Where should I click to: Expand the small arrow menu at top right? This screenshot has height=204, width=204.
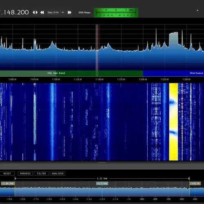click(x=197, y=10)
